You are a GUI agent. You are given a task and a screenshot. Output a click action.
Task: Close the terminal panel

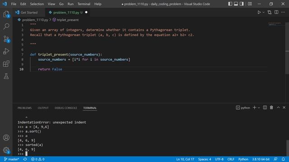point(284,108)
